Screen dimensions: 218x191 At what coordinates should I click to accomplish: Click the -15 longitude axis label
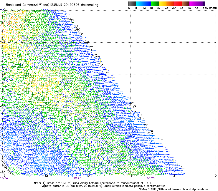coord(3,176)
